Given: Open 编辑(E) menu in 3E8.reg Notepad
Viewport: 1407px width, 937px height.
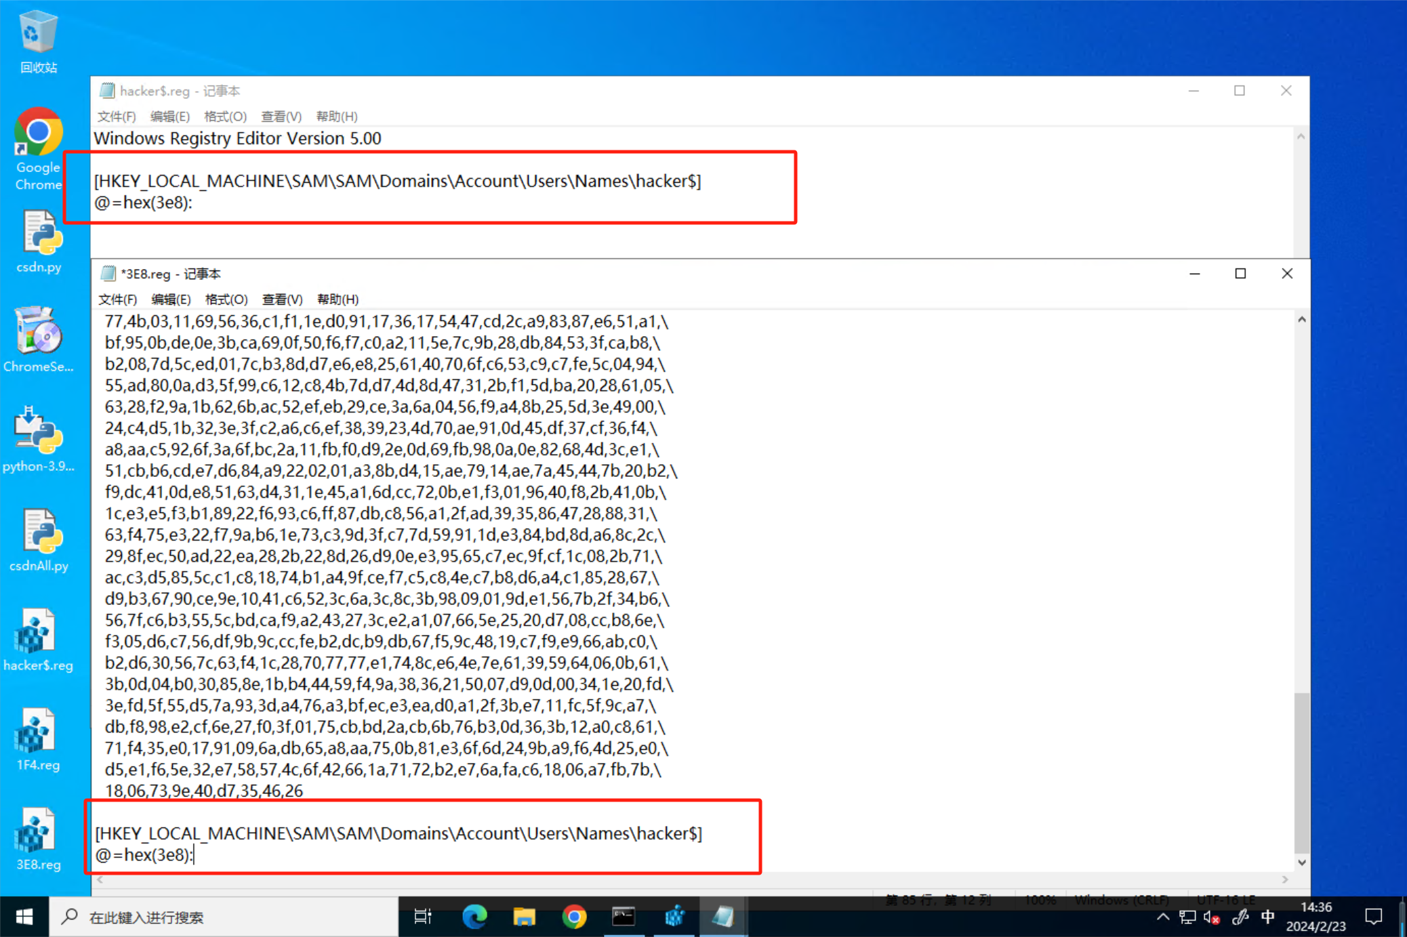Looking at the screenshot, I should 171,299.
